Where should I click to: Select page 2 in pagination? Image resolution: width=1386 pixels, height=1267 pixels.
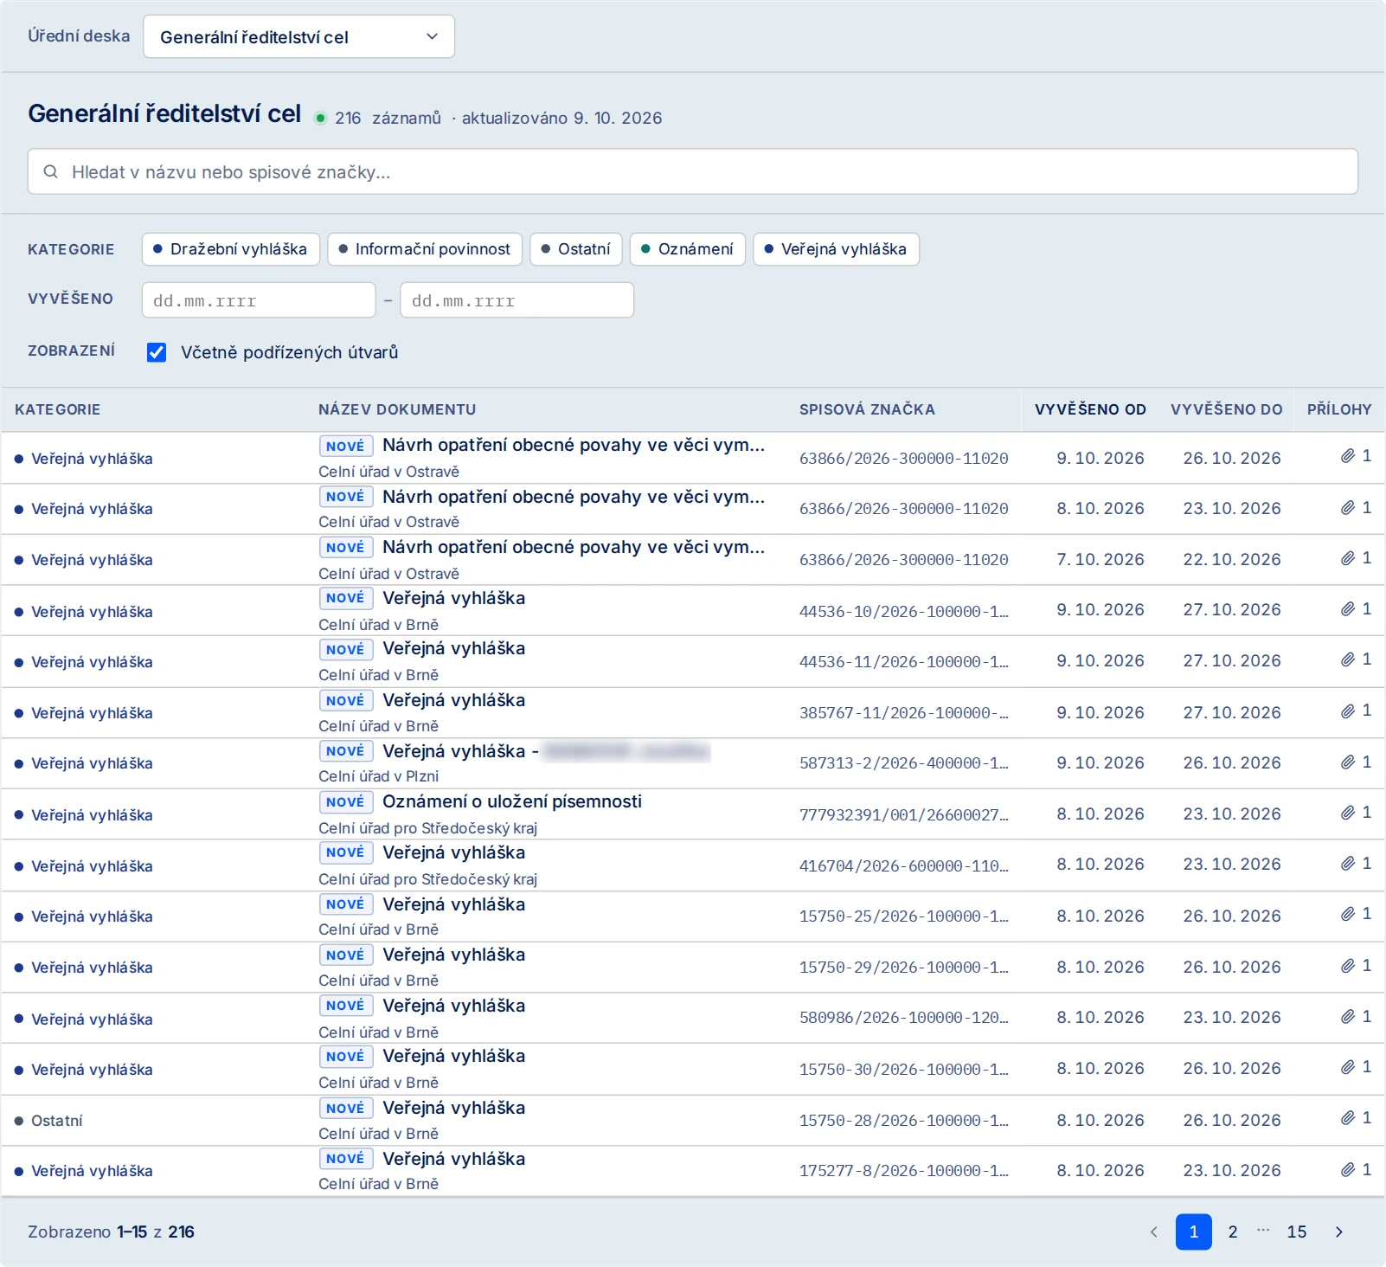point(1233,1232)
